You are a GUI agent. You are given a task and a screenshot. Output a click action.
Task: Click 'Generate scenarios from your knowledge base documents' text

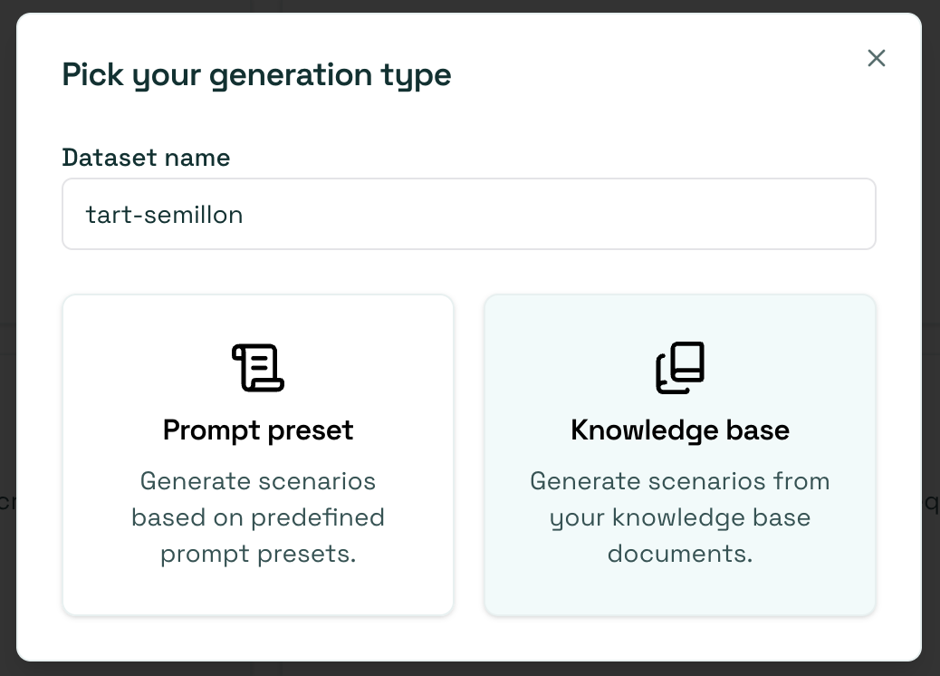coord(680,517)
